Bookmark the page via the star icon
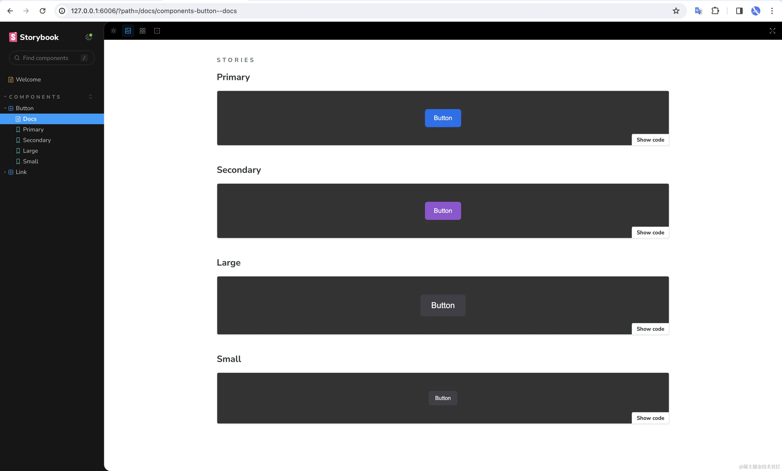The image size is (782, 471). coord(676,10)
